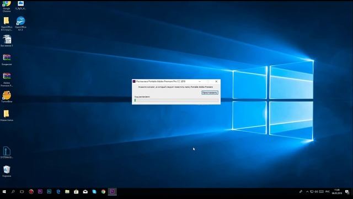Open Microsoft Store from the taskbar
Image resolution: width=353 pixels, height=199 pixels.
click(76, 192)
